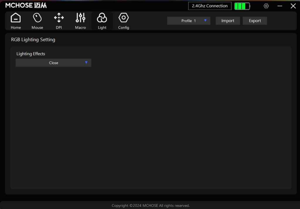This screenshot has width=300, height=209.
Task: Expand the Lighting Effects dropdown showing Close
Action: click(53, 63)
